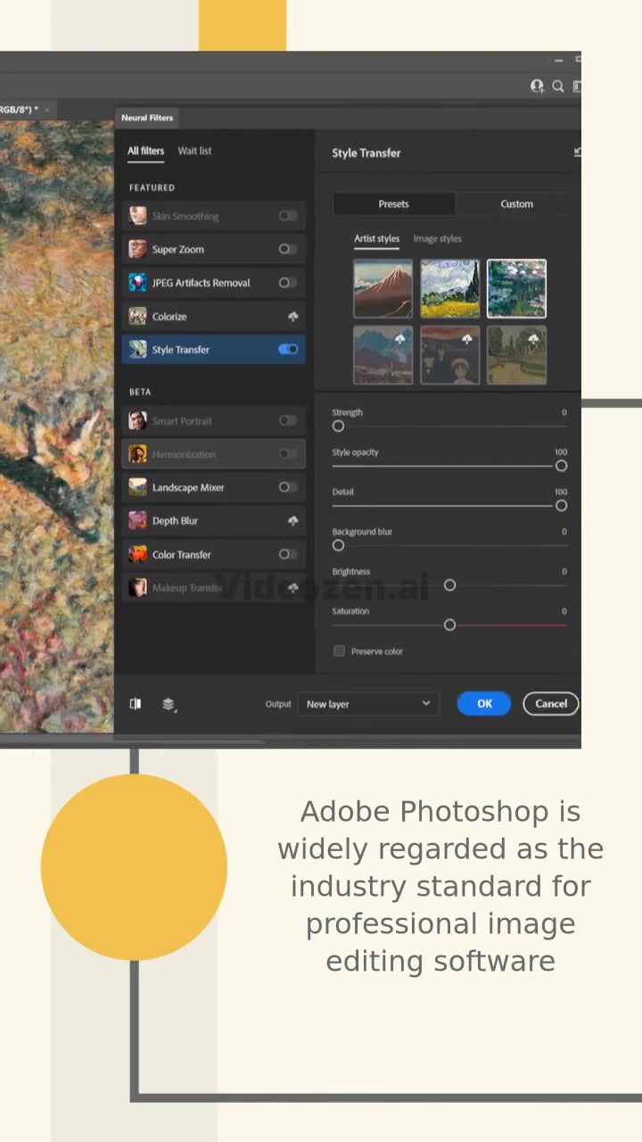Click the Smart Portrait filter icon
This screenshot has height=1142, width=642.
137,421
